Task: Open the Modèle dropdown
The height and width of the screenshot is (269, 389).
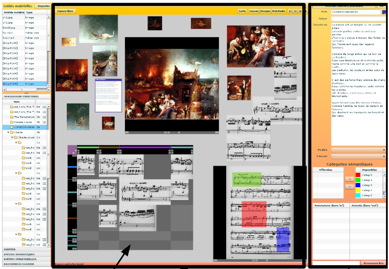Action: (358, 150)
